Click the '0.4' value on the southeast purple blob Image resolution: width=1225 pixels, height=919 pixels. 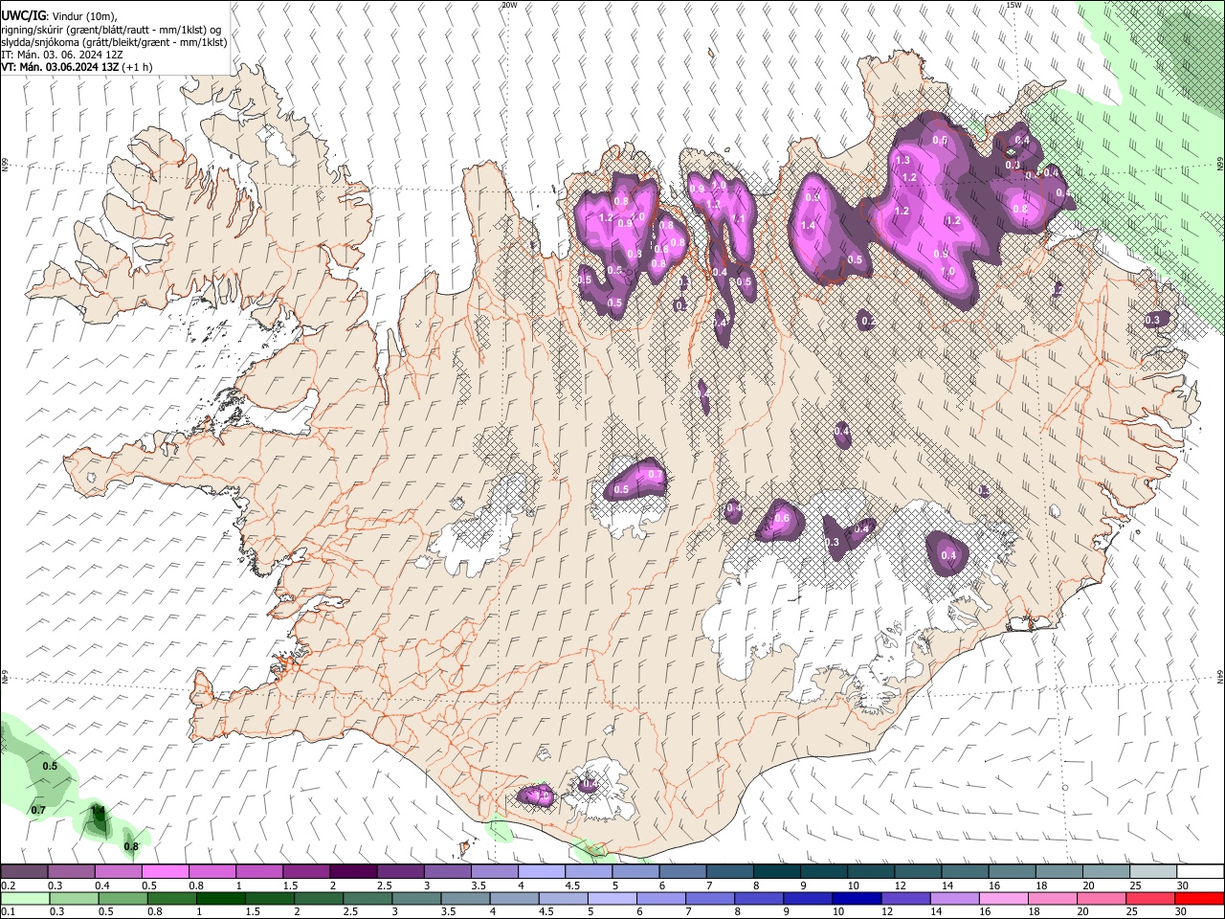click(x=948, y=555)
